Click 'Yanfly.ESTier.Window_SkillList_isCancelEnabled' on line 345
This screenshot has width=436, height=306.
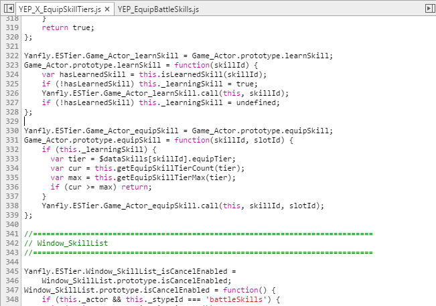tap(125, 271)
